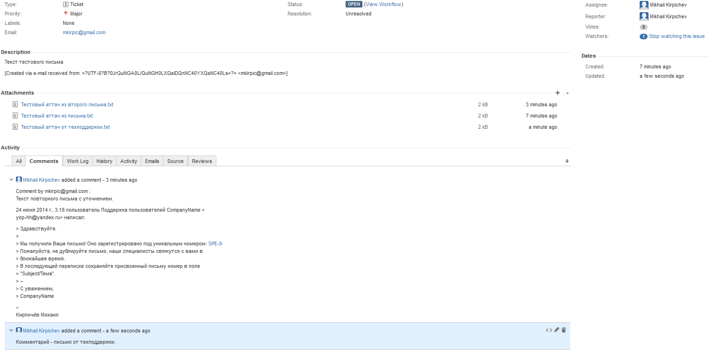The image size is (708, 354).
Task: Switch to the Activity tab
Action: coord(129,161)
